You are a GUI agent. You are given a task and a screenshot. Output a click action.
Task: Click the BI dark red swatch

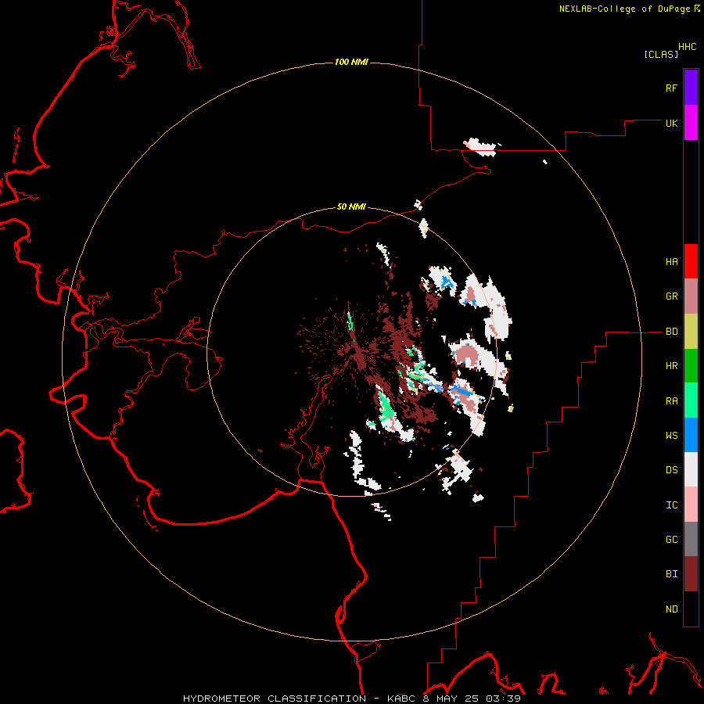pos(691,574)
